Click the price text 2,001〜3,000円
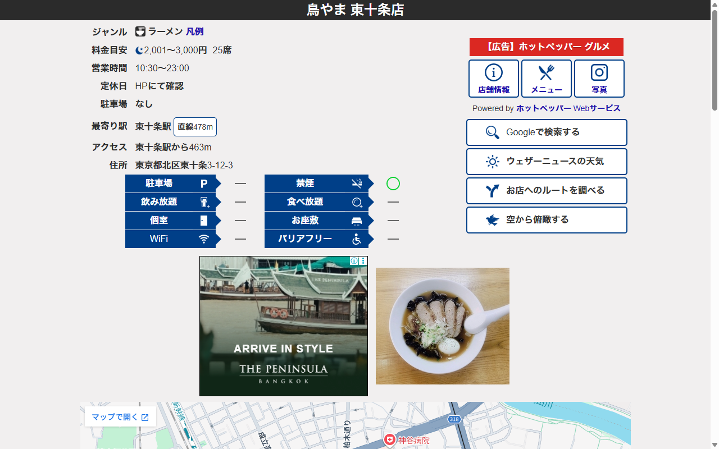The height and width of the screenshot is (449, 719). [176, 51]
